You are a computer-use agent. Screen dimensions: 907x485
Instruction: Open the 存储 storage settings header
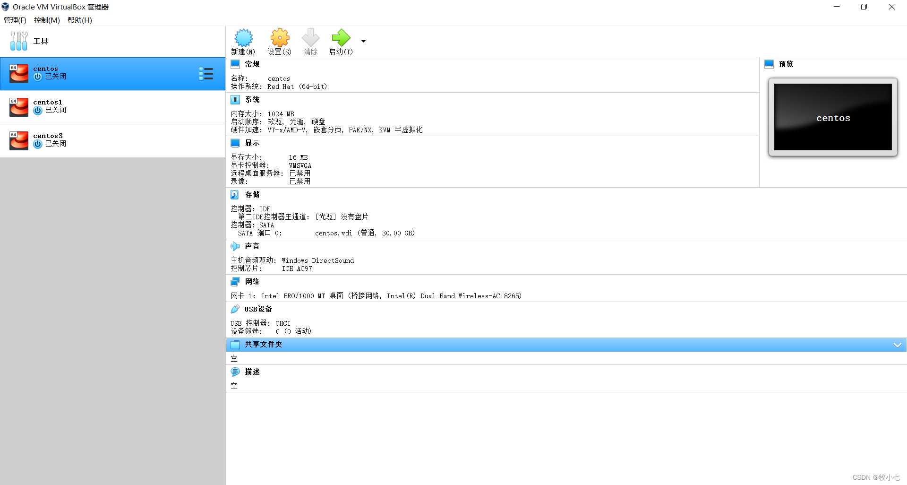tap(252, 194)
